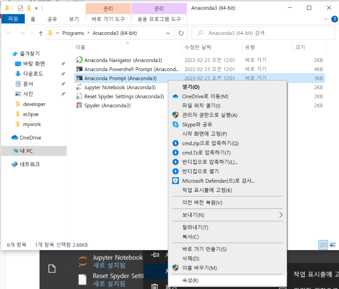Viewport: 339px width, 289px height.
Task: Click the Reset Spyder Settings file icon
Action: tap(79, 96)
